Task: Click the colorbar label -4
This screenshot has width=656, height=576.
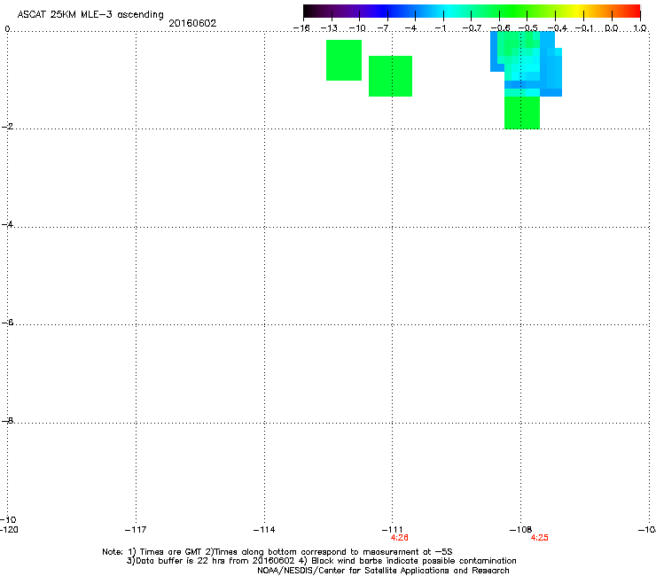Action: pyautogui.click(x=410, y=28)
